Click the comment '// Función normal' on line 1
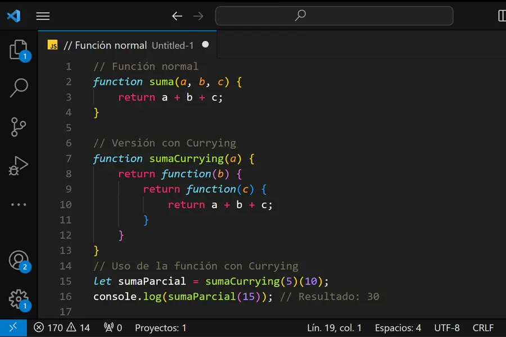This screenshot has height=337, width=506. point(146,66)
